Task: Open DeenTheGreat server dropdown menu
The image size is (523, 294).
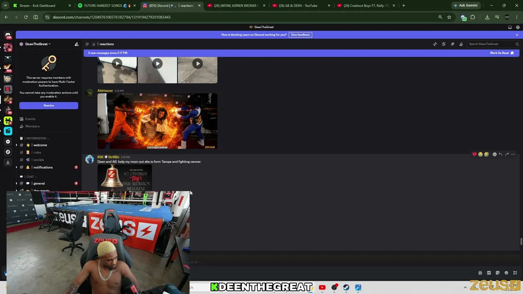Action: pos(38,44)
